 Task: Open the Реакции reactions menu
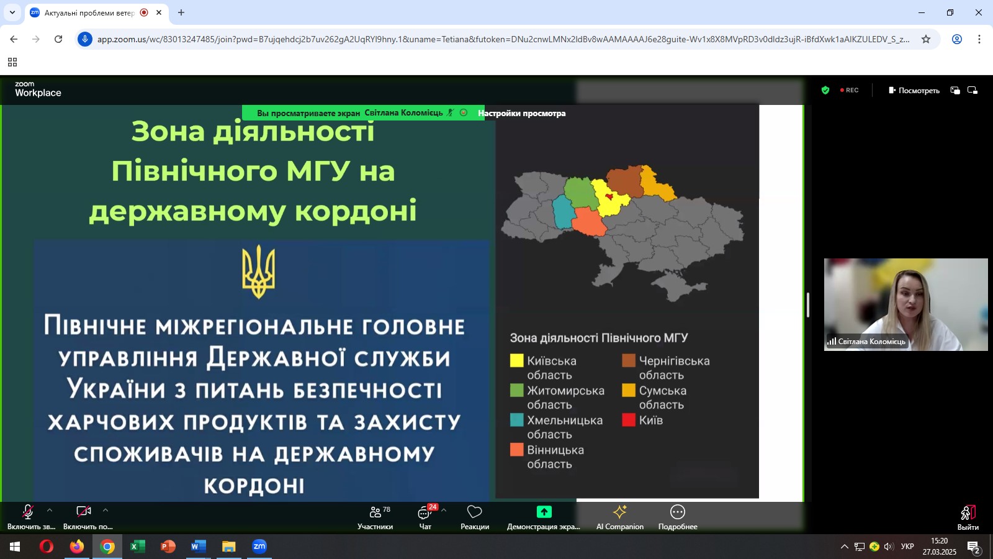[475, 517]
